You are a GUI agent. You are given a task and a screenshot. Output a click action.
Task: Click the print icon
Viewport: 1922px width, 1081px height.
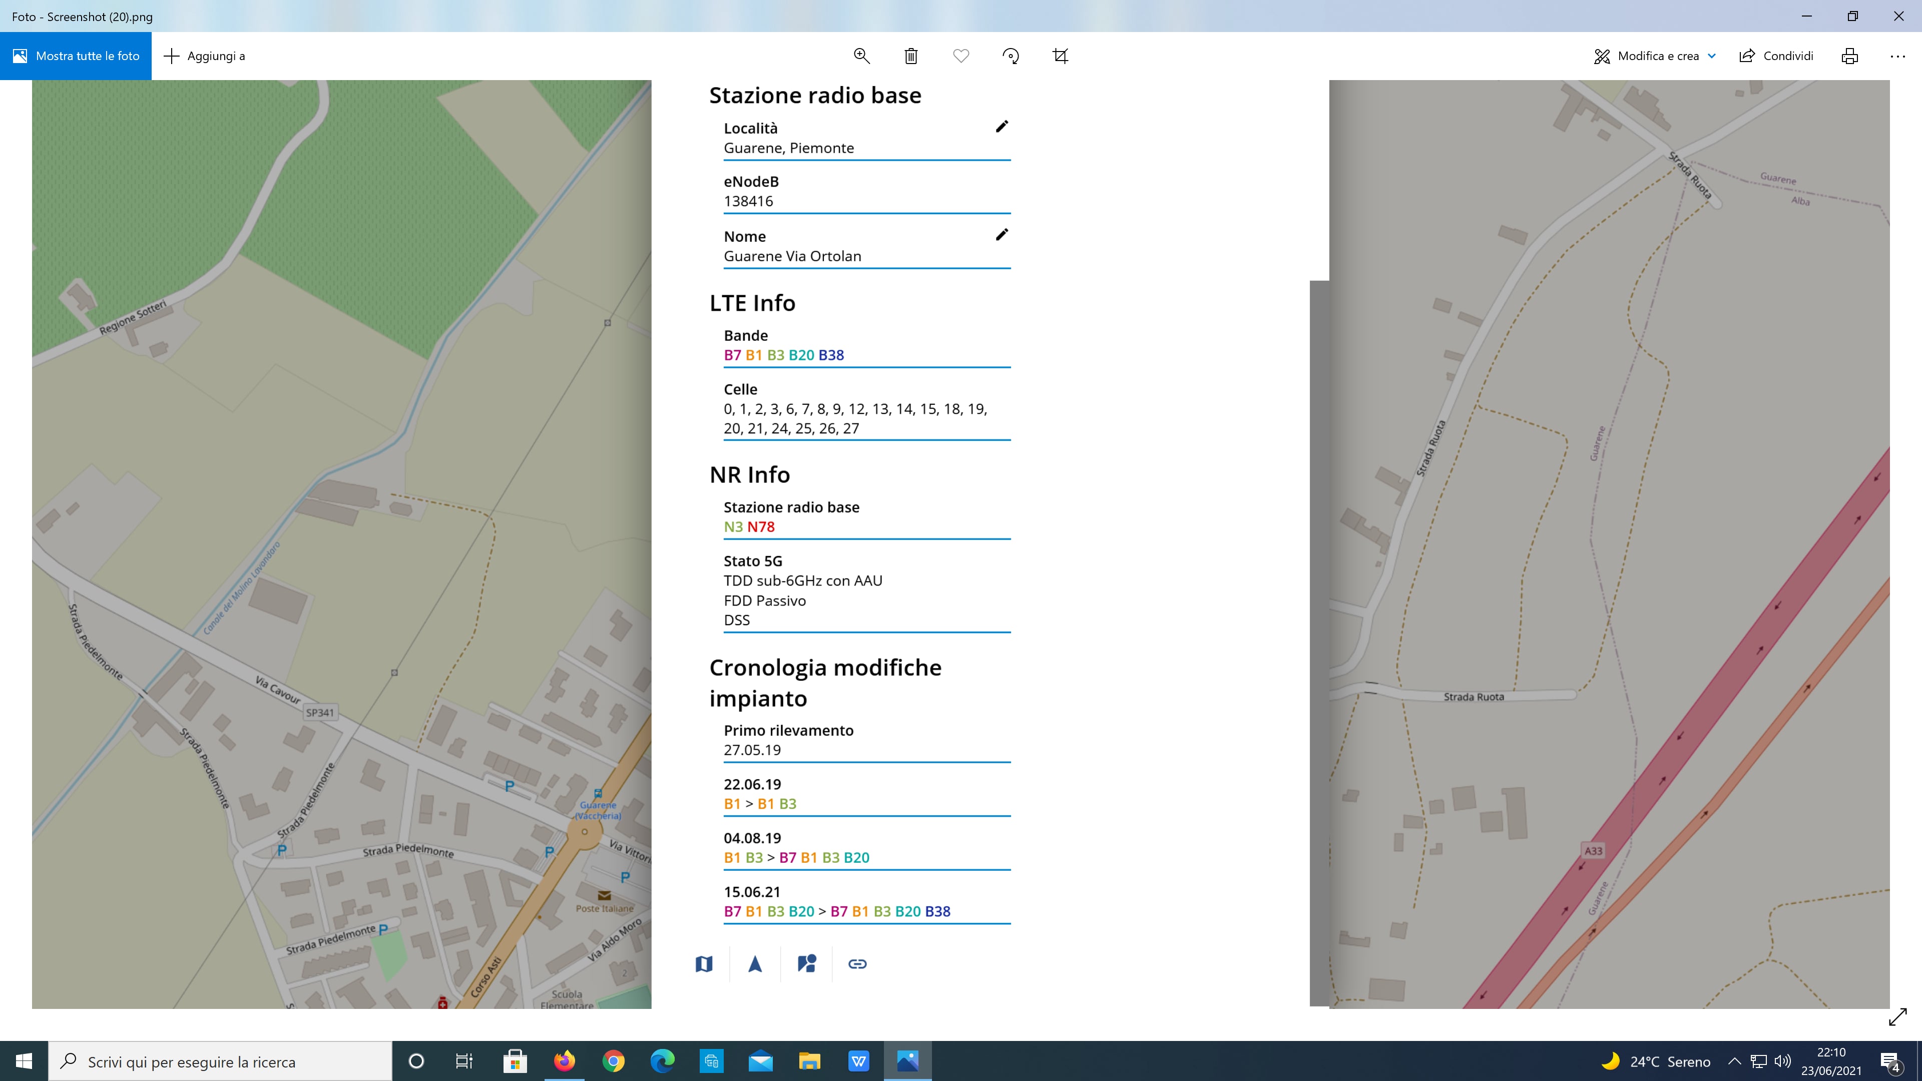pyautogui.click(x=1849, y=56)
